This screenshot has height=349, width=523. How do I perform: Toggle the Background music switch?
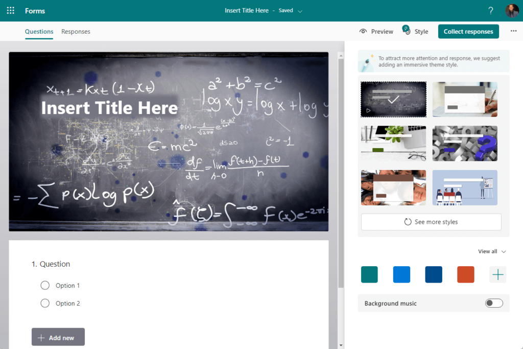(x=494, y=303)
